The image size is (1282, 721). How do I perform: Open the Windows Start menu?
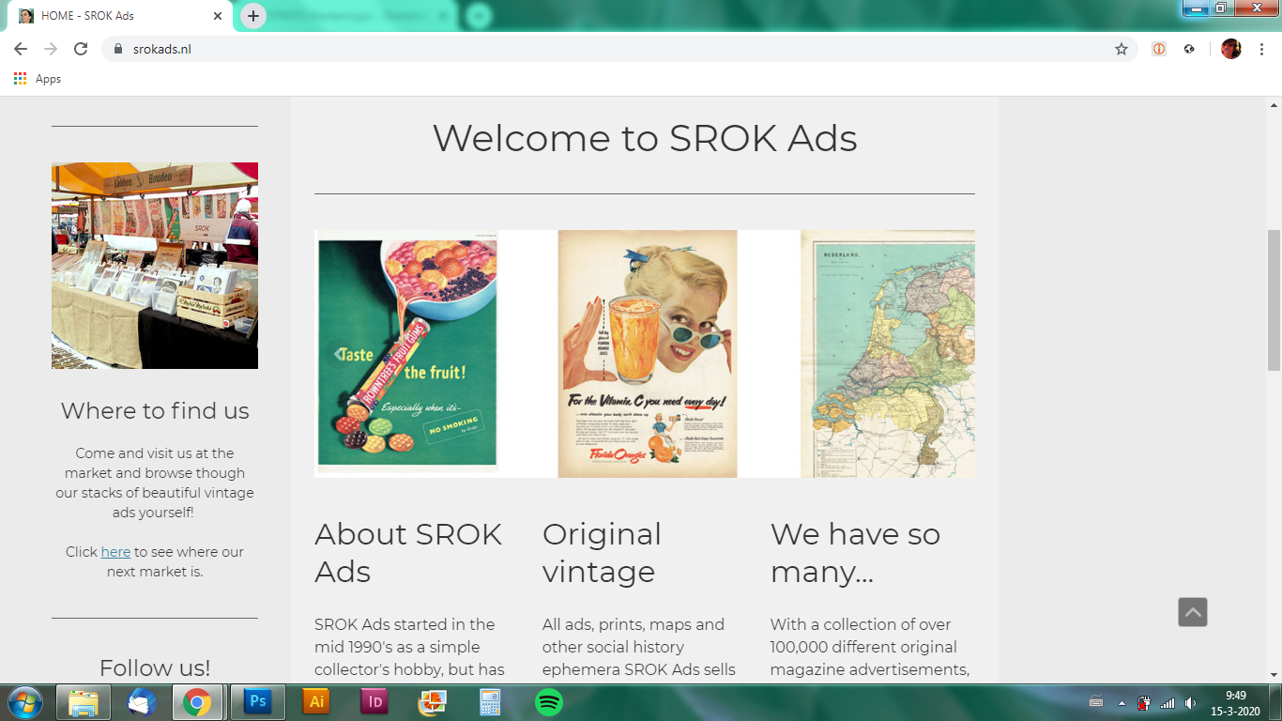[24, 702]
